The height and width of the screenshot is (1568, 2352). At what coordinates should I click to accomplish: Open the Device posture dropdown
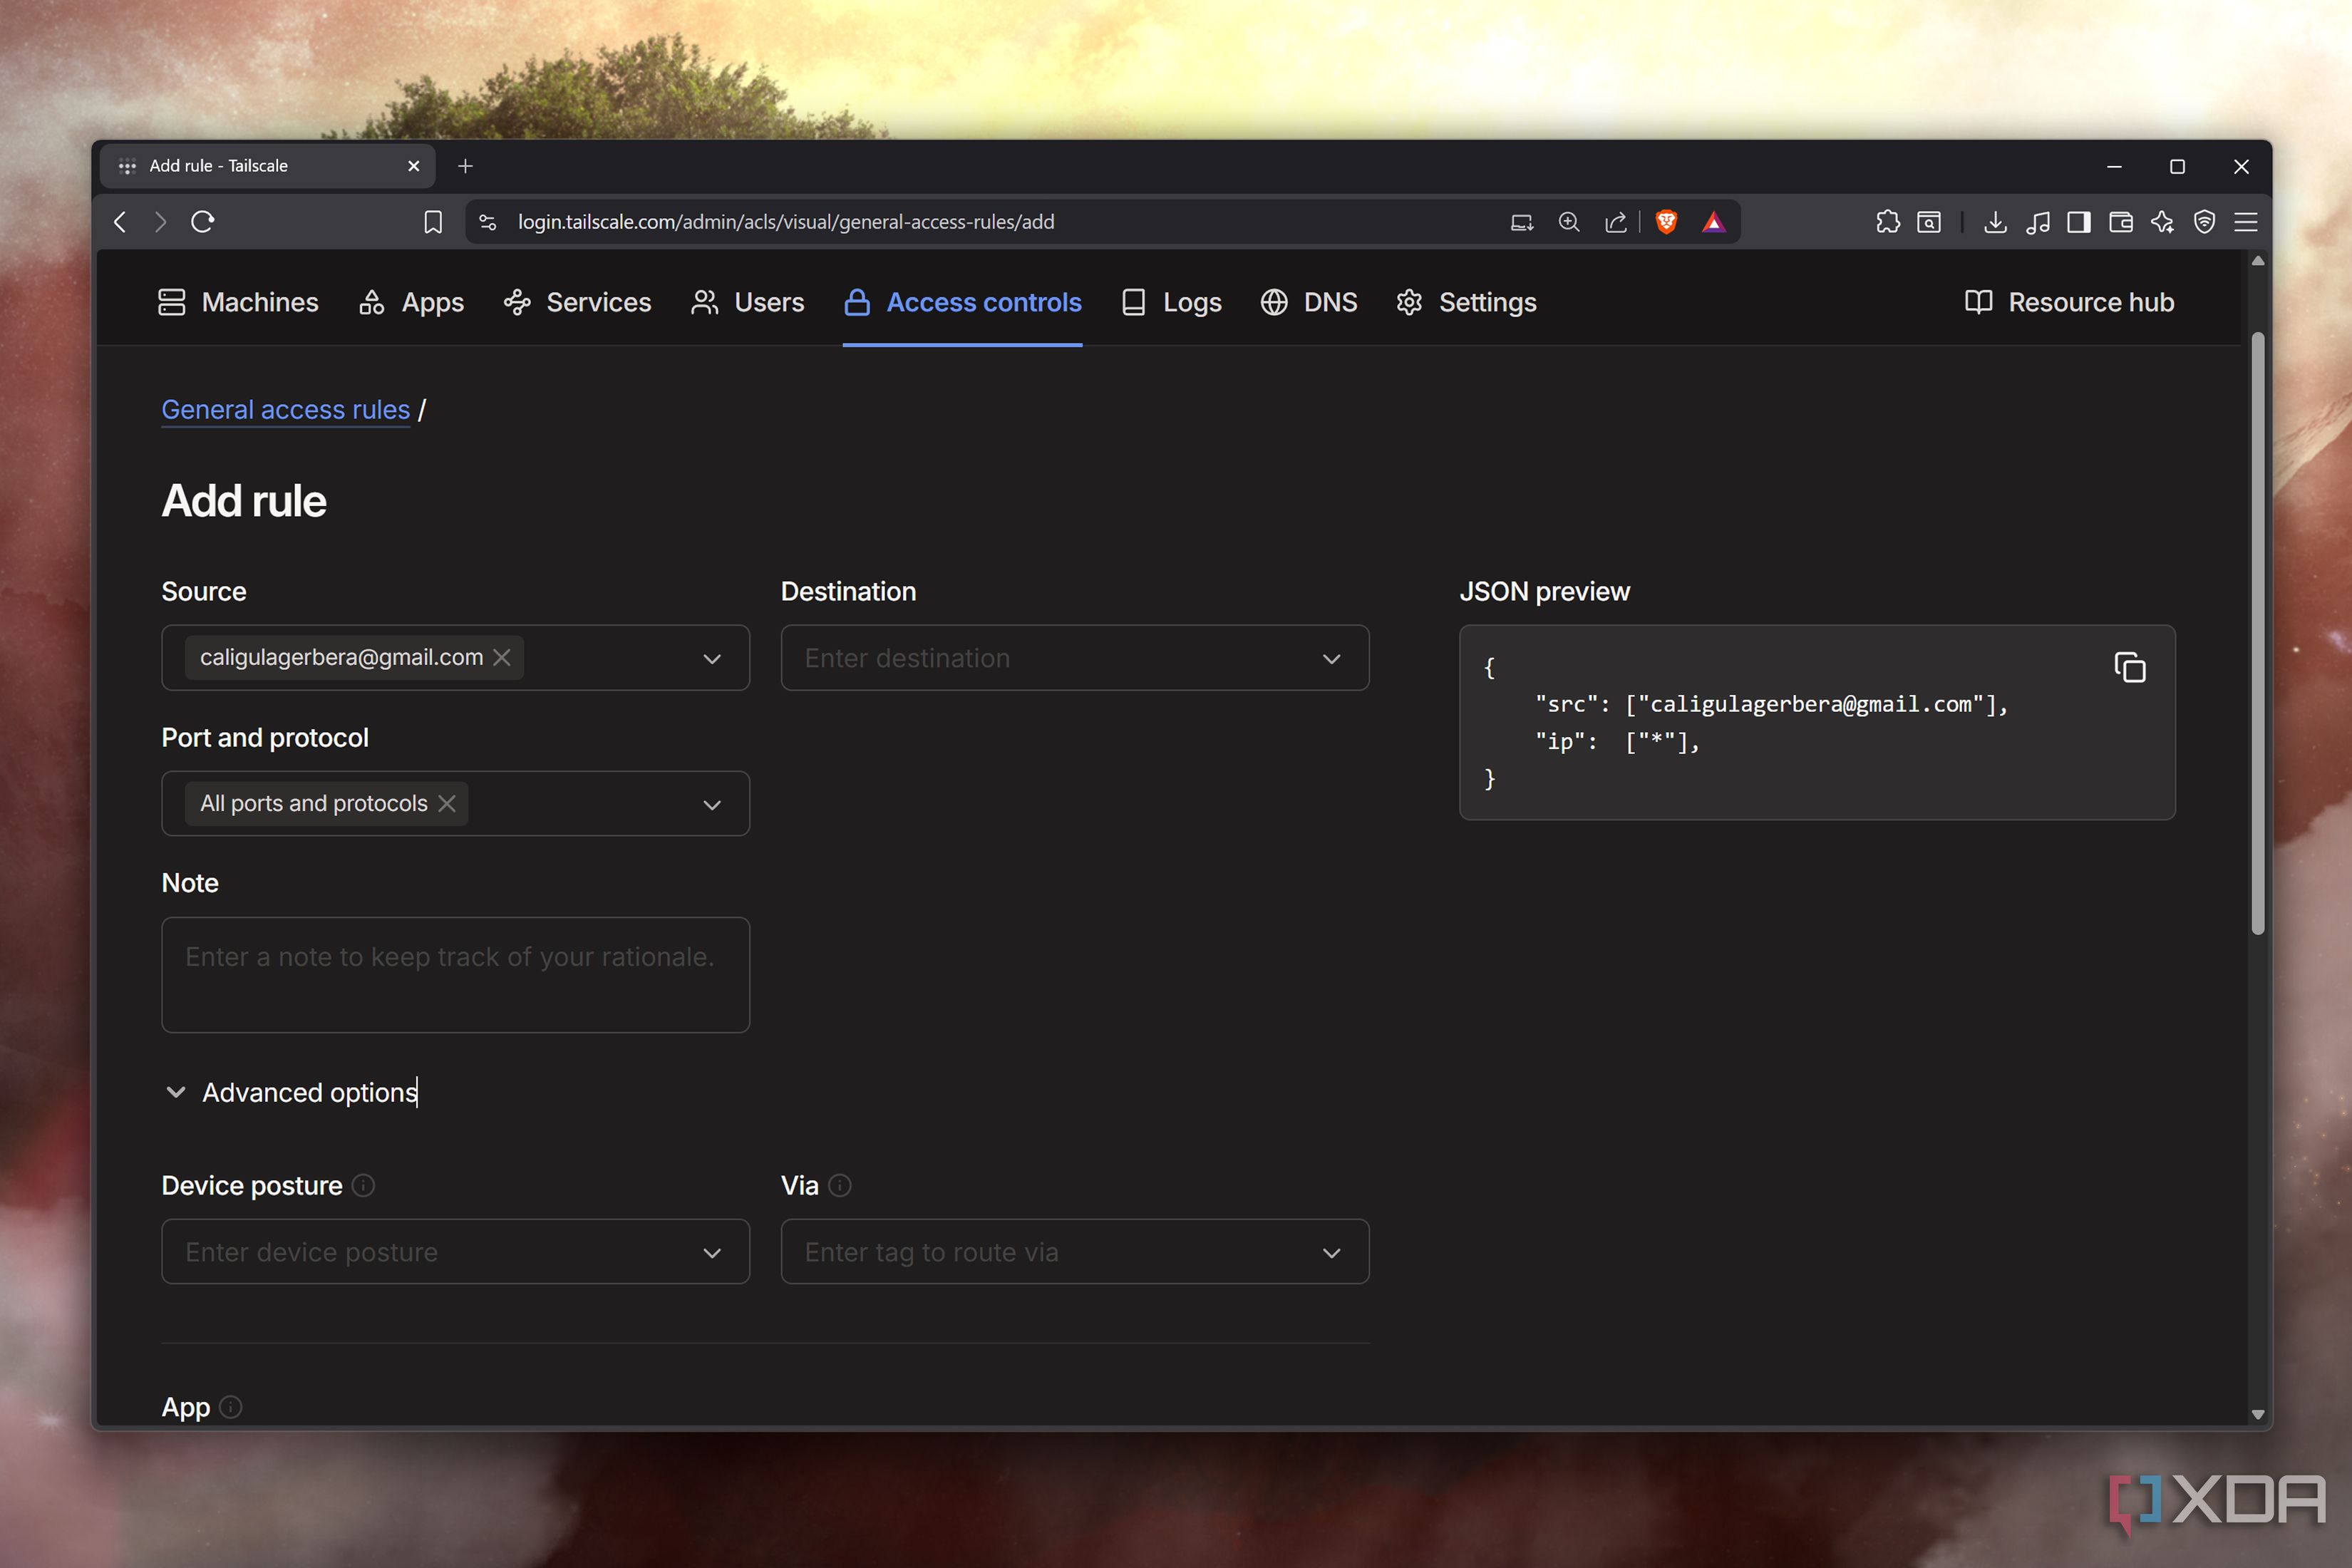pyautogui.click(x=455, y=1252)
